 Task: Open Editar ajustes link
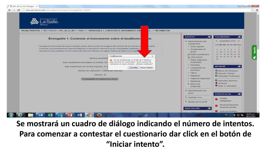[x=197, y=47]
